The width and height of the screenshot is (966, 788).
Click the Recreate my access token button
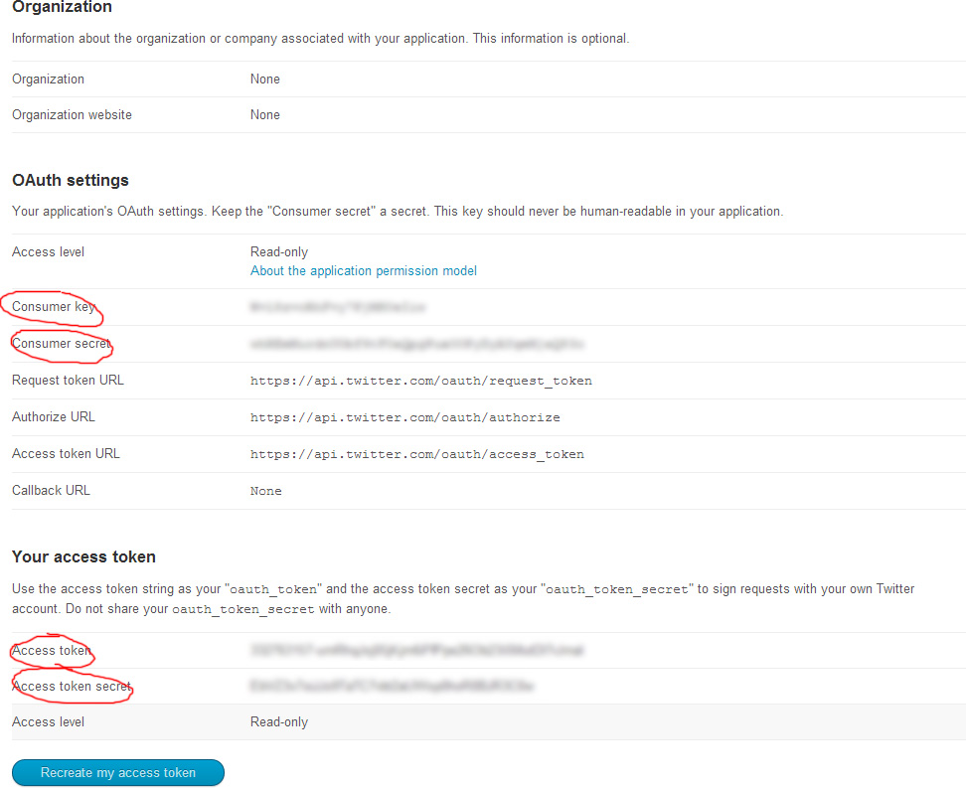tap(117, 772)
